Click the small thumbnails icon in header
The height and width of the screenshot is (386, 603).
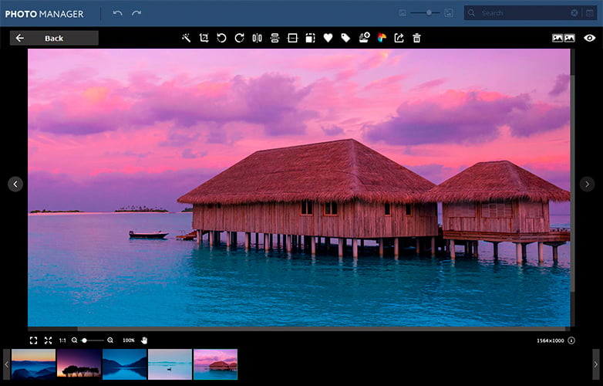[403, 13]
